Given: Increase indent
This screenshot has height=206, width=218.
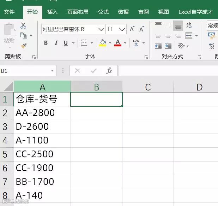Looking at the screenshot, I should coord(168,46).
